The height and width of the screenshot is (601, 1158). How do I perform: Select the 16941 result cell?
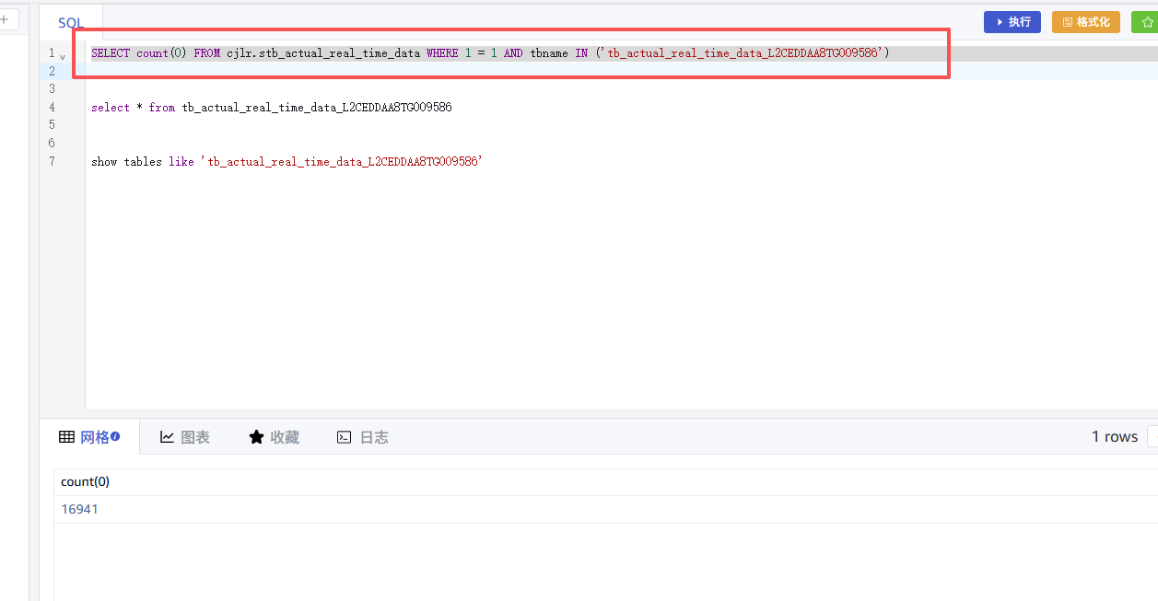coord(79,509)
